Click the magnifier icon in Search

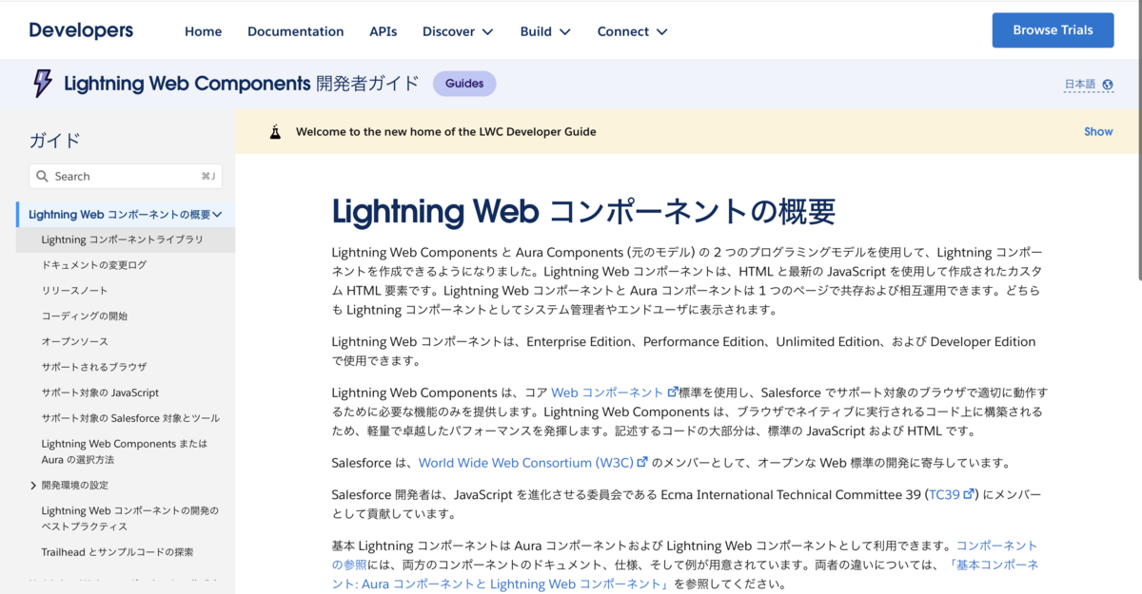[43, 176]
